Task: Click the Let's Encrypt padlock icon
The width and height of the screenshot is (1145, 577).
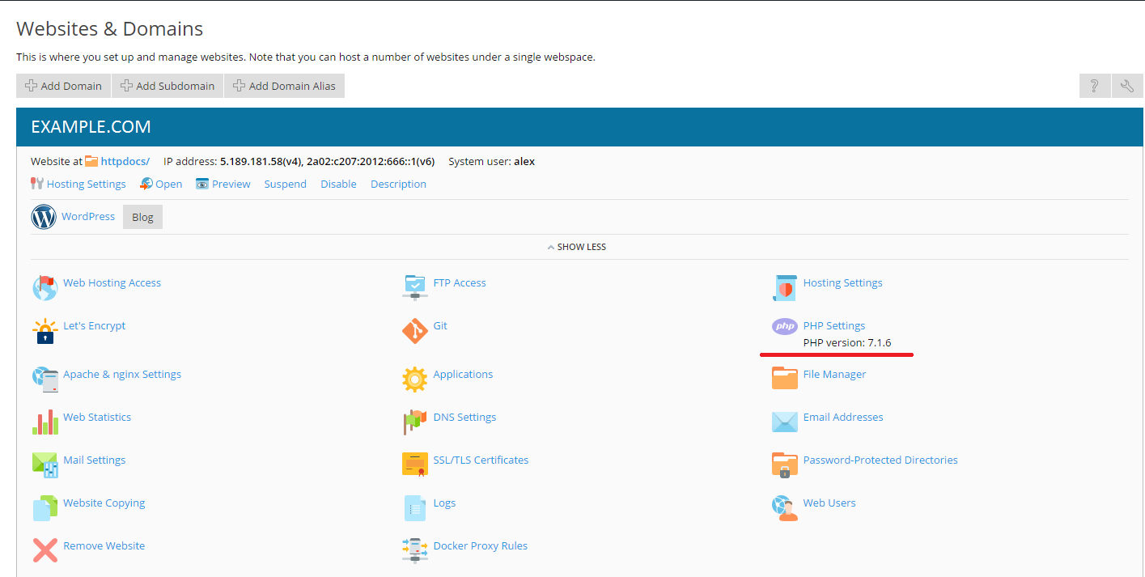Action: pos(45,330)
